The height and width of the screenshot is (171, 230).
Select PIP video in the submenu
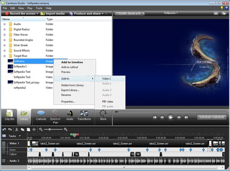coord(108,101)
